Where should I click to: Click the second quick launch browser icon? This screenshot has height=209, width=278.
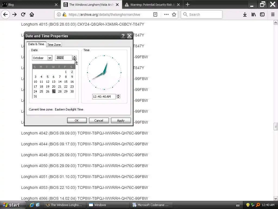(x=37, y=205)
